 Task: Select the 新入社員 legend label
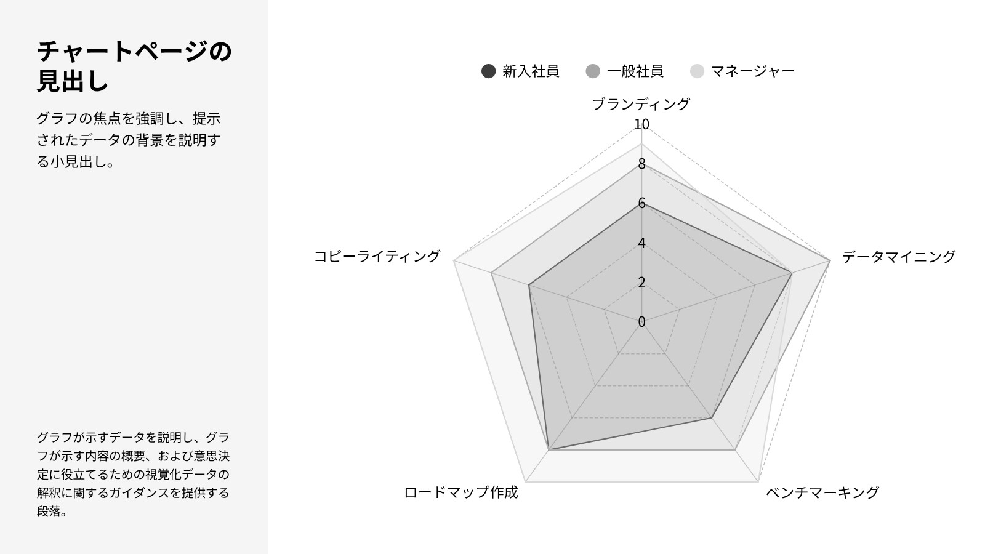[531, 71]
